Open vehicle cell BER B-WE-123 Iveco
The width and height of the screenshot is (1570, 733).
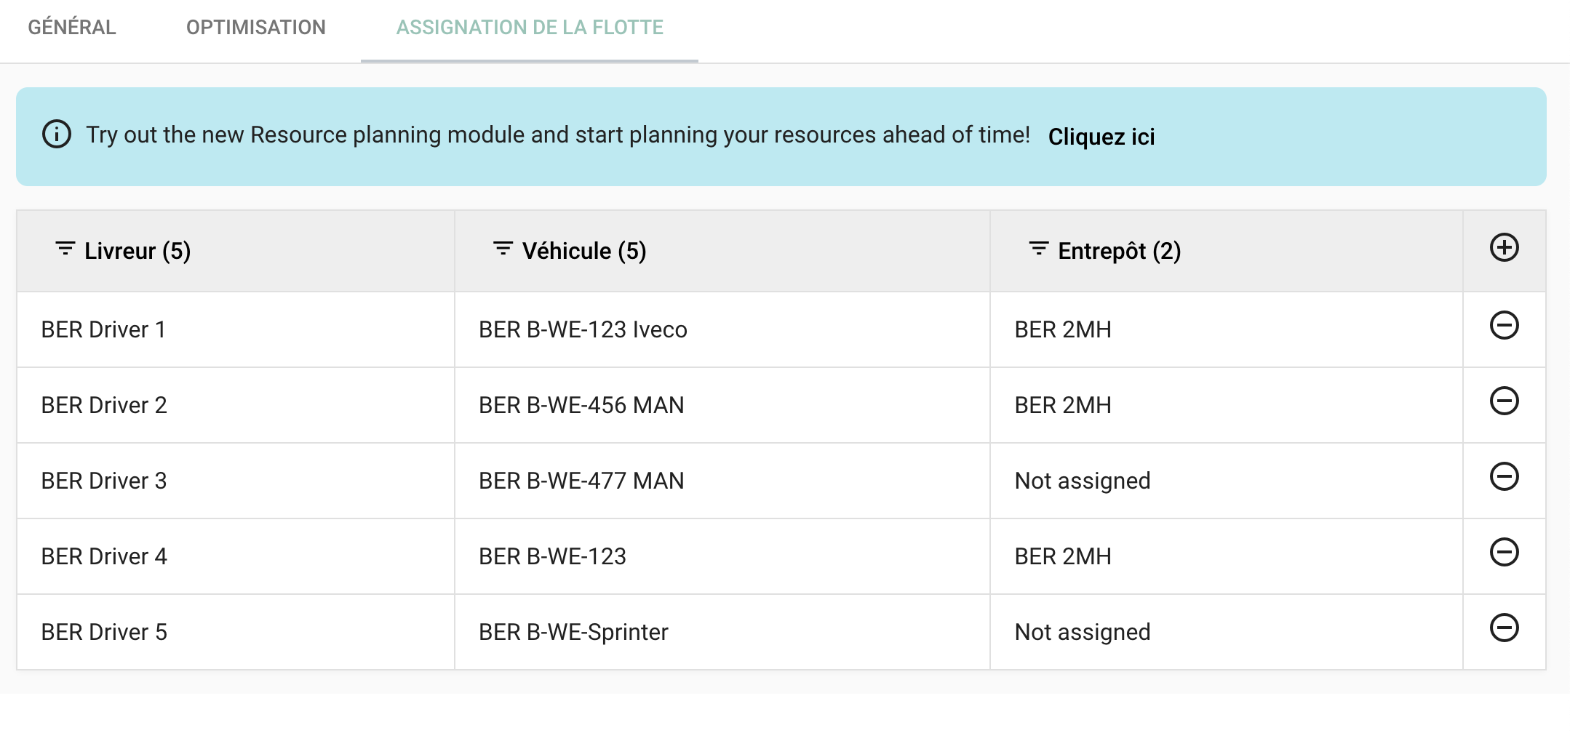point(722,329)
